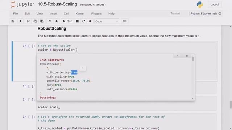
Task: Close the docstring tooltip
Action: click(x=187, y=56)
